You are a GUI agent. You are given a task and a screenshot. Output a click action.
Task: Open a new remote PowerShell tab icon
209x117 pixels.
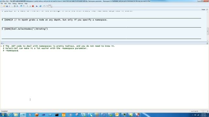pyautogui.click(x=37, y=6)
